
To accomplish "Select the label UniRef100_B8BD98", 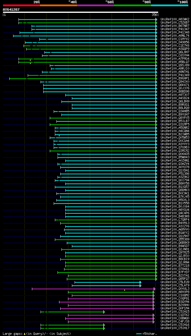I will tap(175, 92).
